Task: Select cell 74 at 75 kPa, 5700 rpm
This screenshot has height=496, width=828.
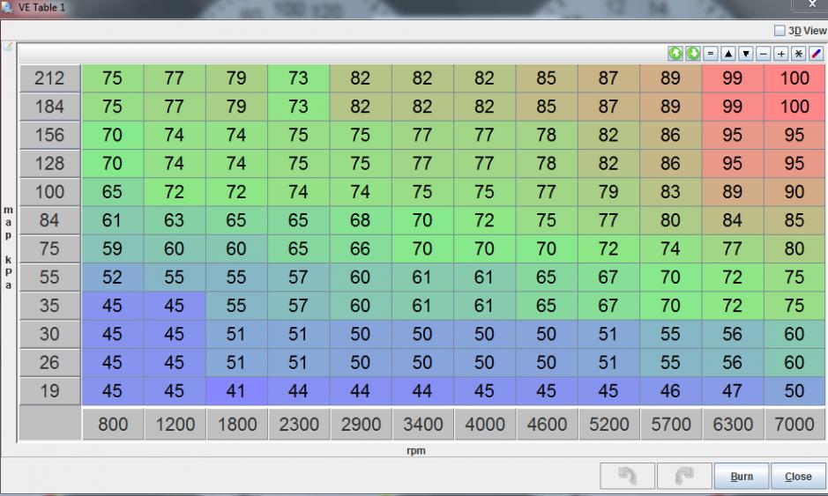Action: (671, 248)
